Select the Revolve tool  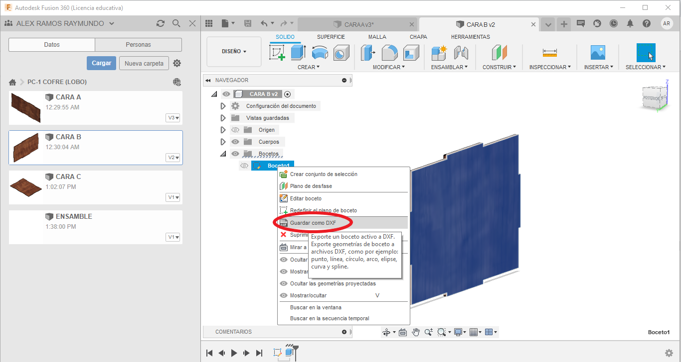pos(320,53)
